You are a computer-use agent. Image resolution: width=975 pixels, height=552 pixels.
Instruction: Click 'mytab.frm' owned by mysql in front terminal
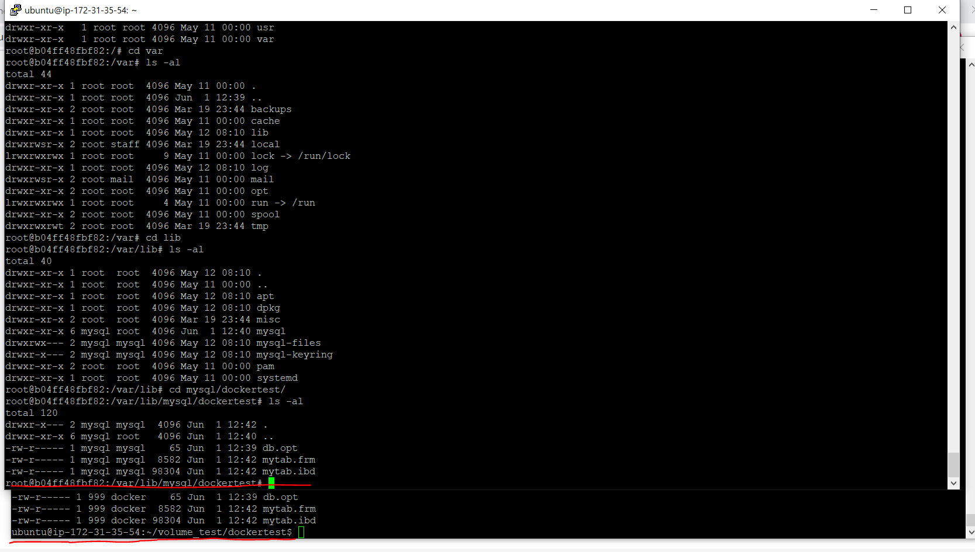(x=288, y=460)
